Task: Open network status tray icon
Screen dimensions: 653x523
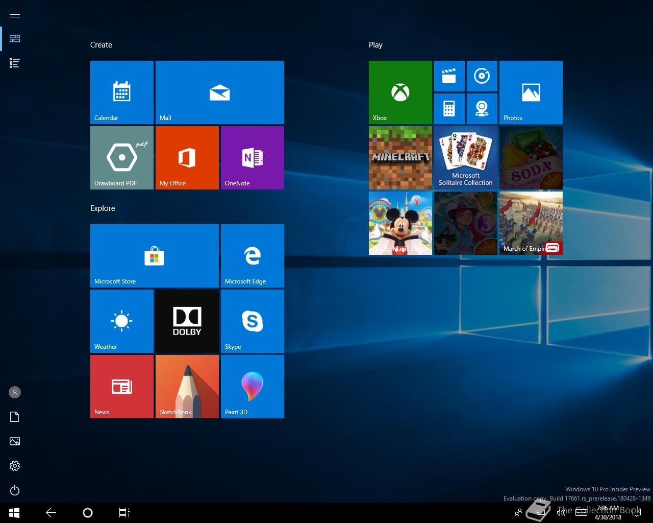Action: pos(541,513)
